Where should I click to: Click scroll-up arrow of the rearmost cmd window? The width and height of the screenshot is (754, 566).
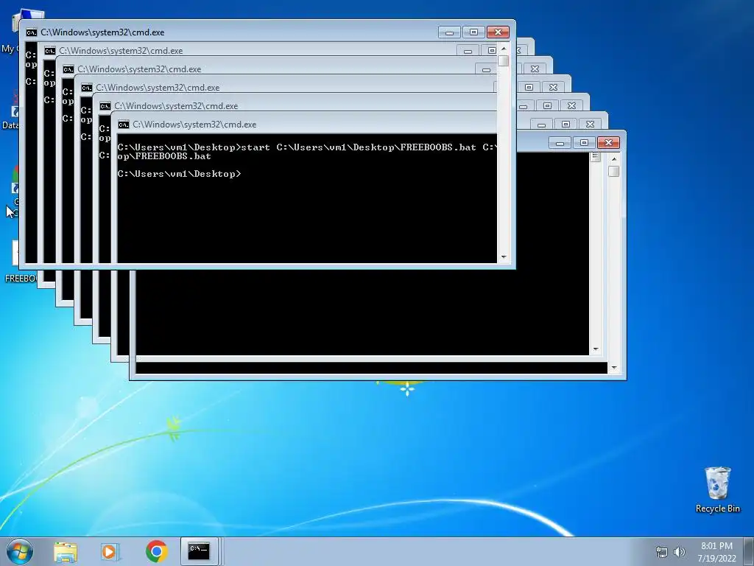(x=613, y=159)
